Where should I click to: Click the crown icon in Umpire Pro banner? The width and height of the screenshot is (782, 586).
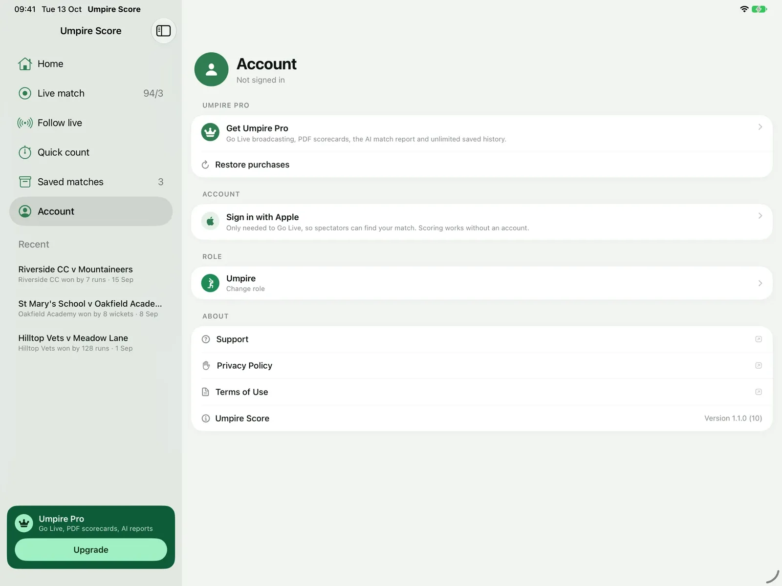23,523
